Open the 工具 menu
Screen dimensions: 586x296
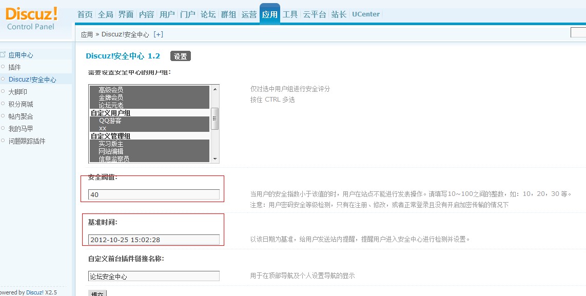click(x=290, y=14)
